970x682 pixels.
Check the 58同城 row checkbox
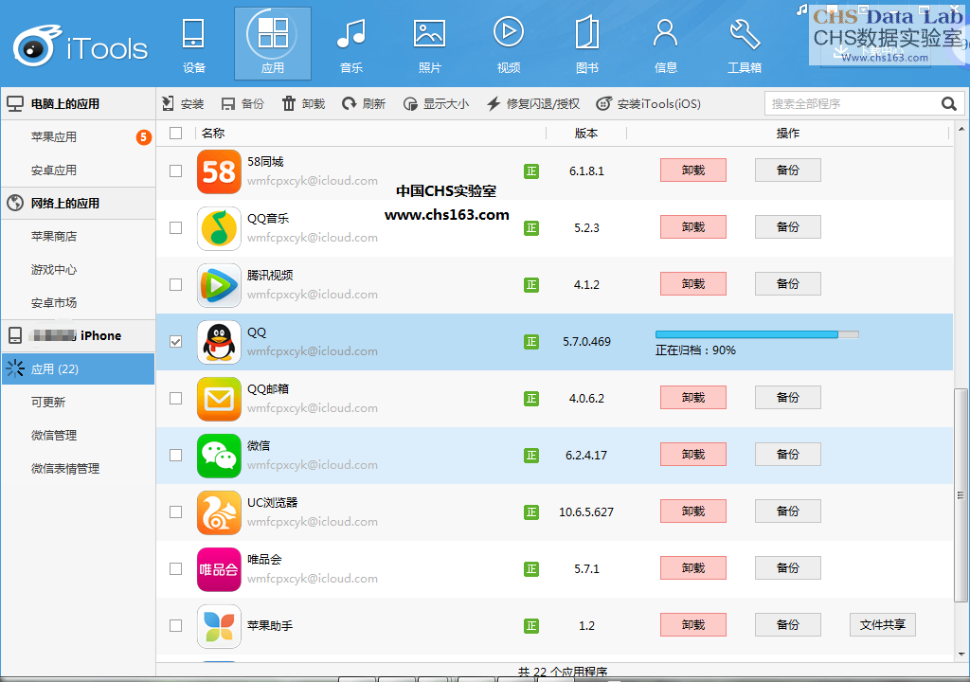(175, 170)
